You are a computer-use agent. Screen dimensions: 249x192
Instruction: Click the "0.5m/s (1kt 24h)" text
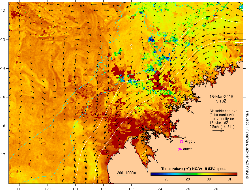tap(222, 127)
